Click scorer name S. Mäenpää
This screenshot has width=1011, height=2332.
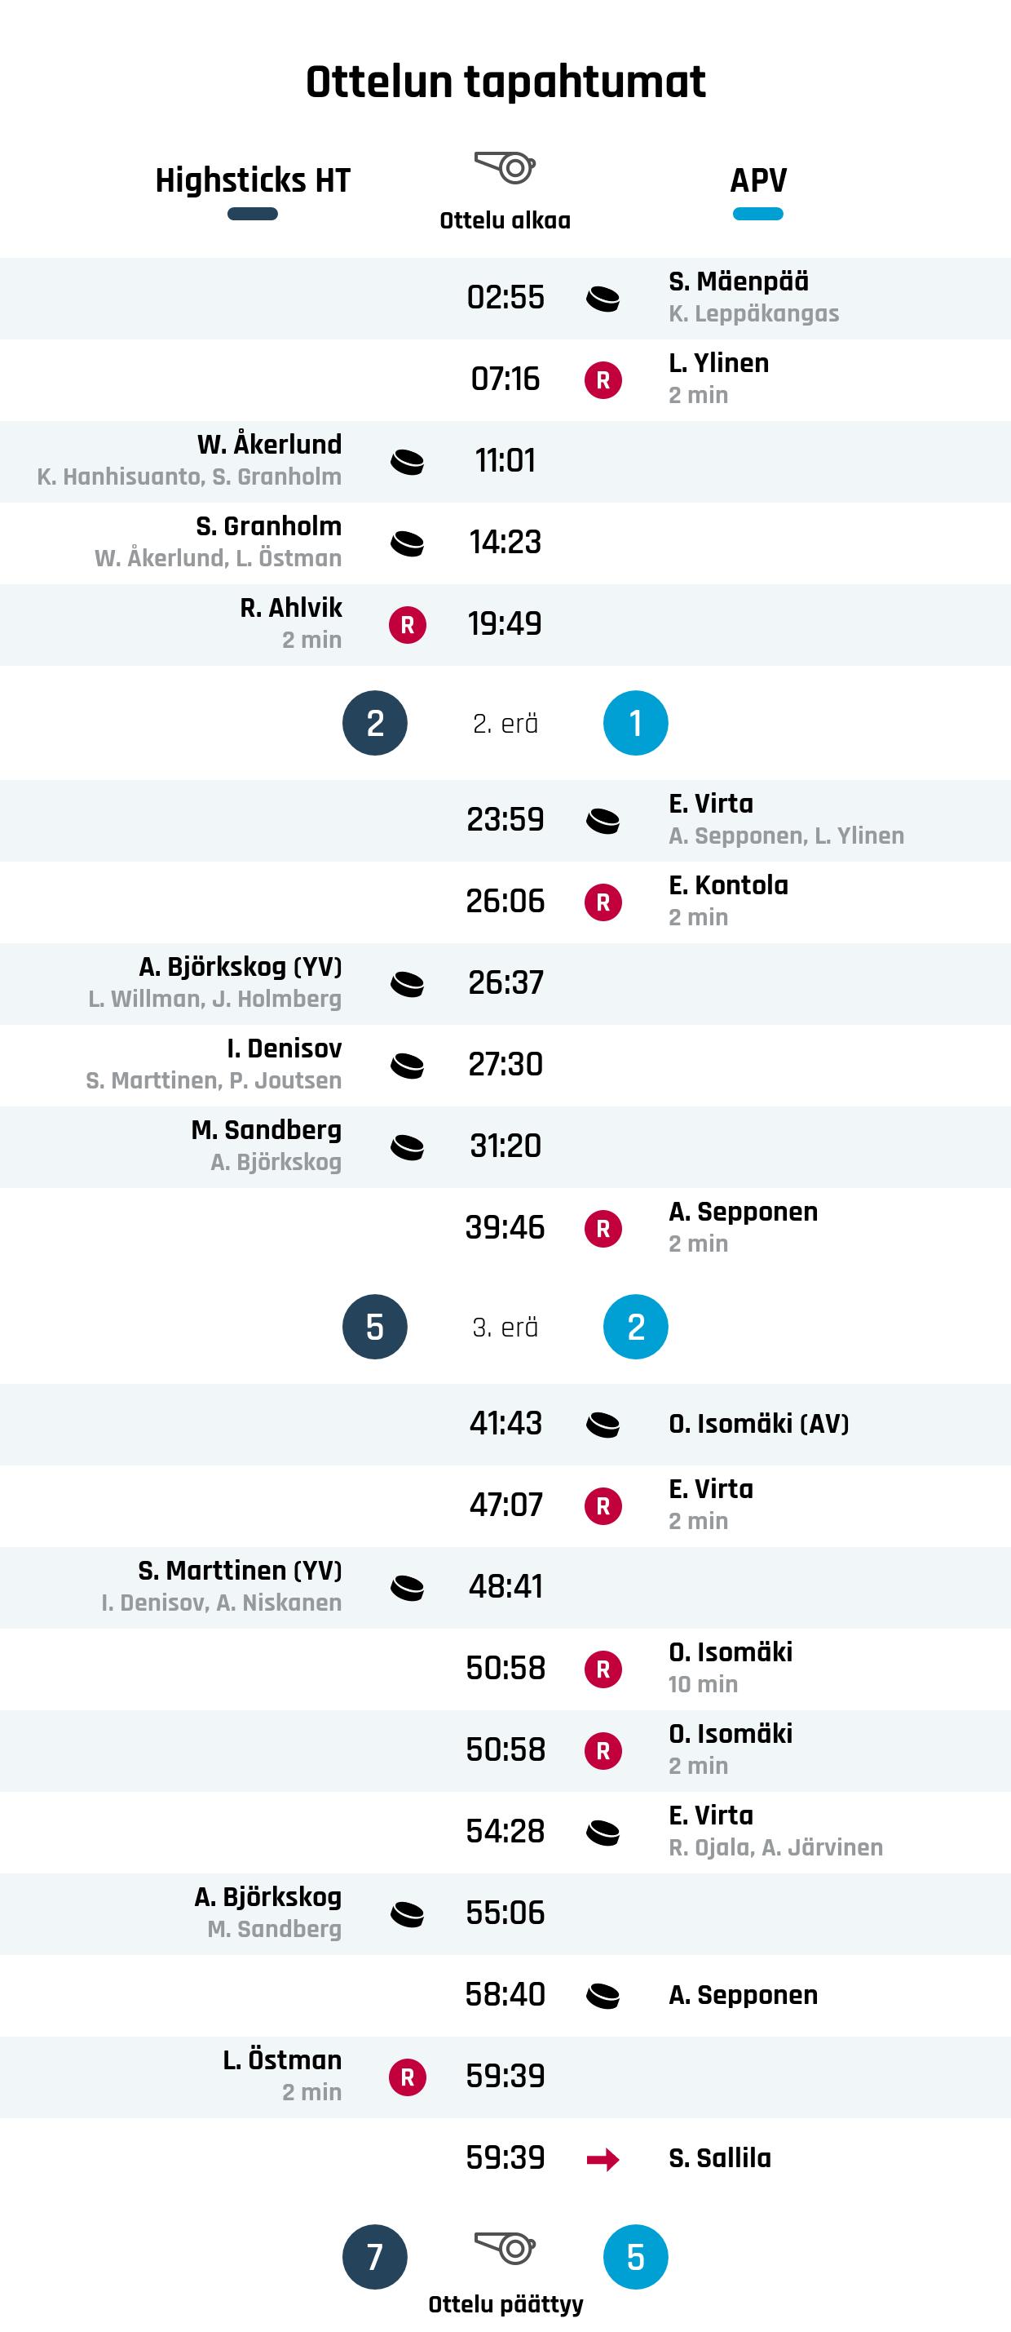(739, 282)
